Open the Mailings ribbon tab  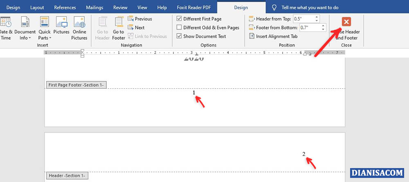coord(94,7)
